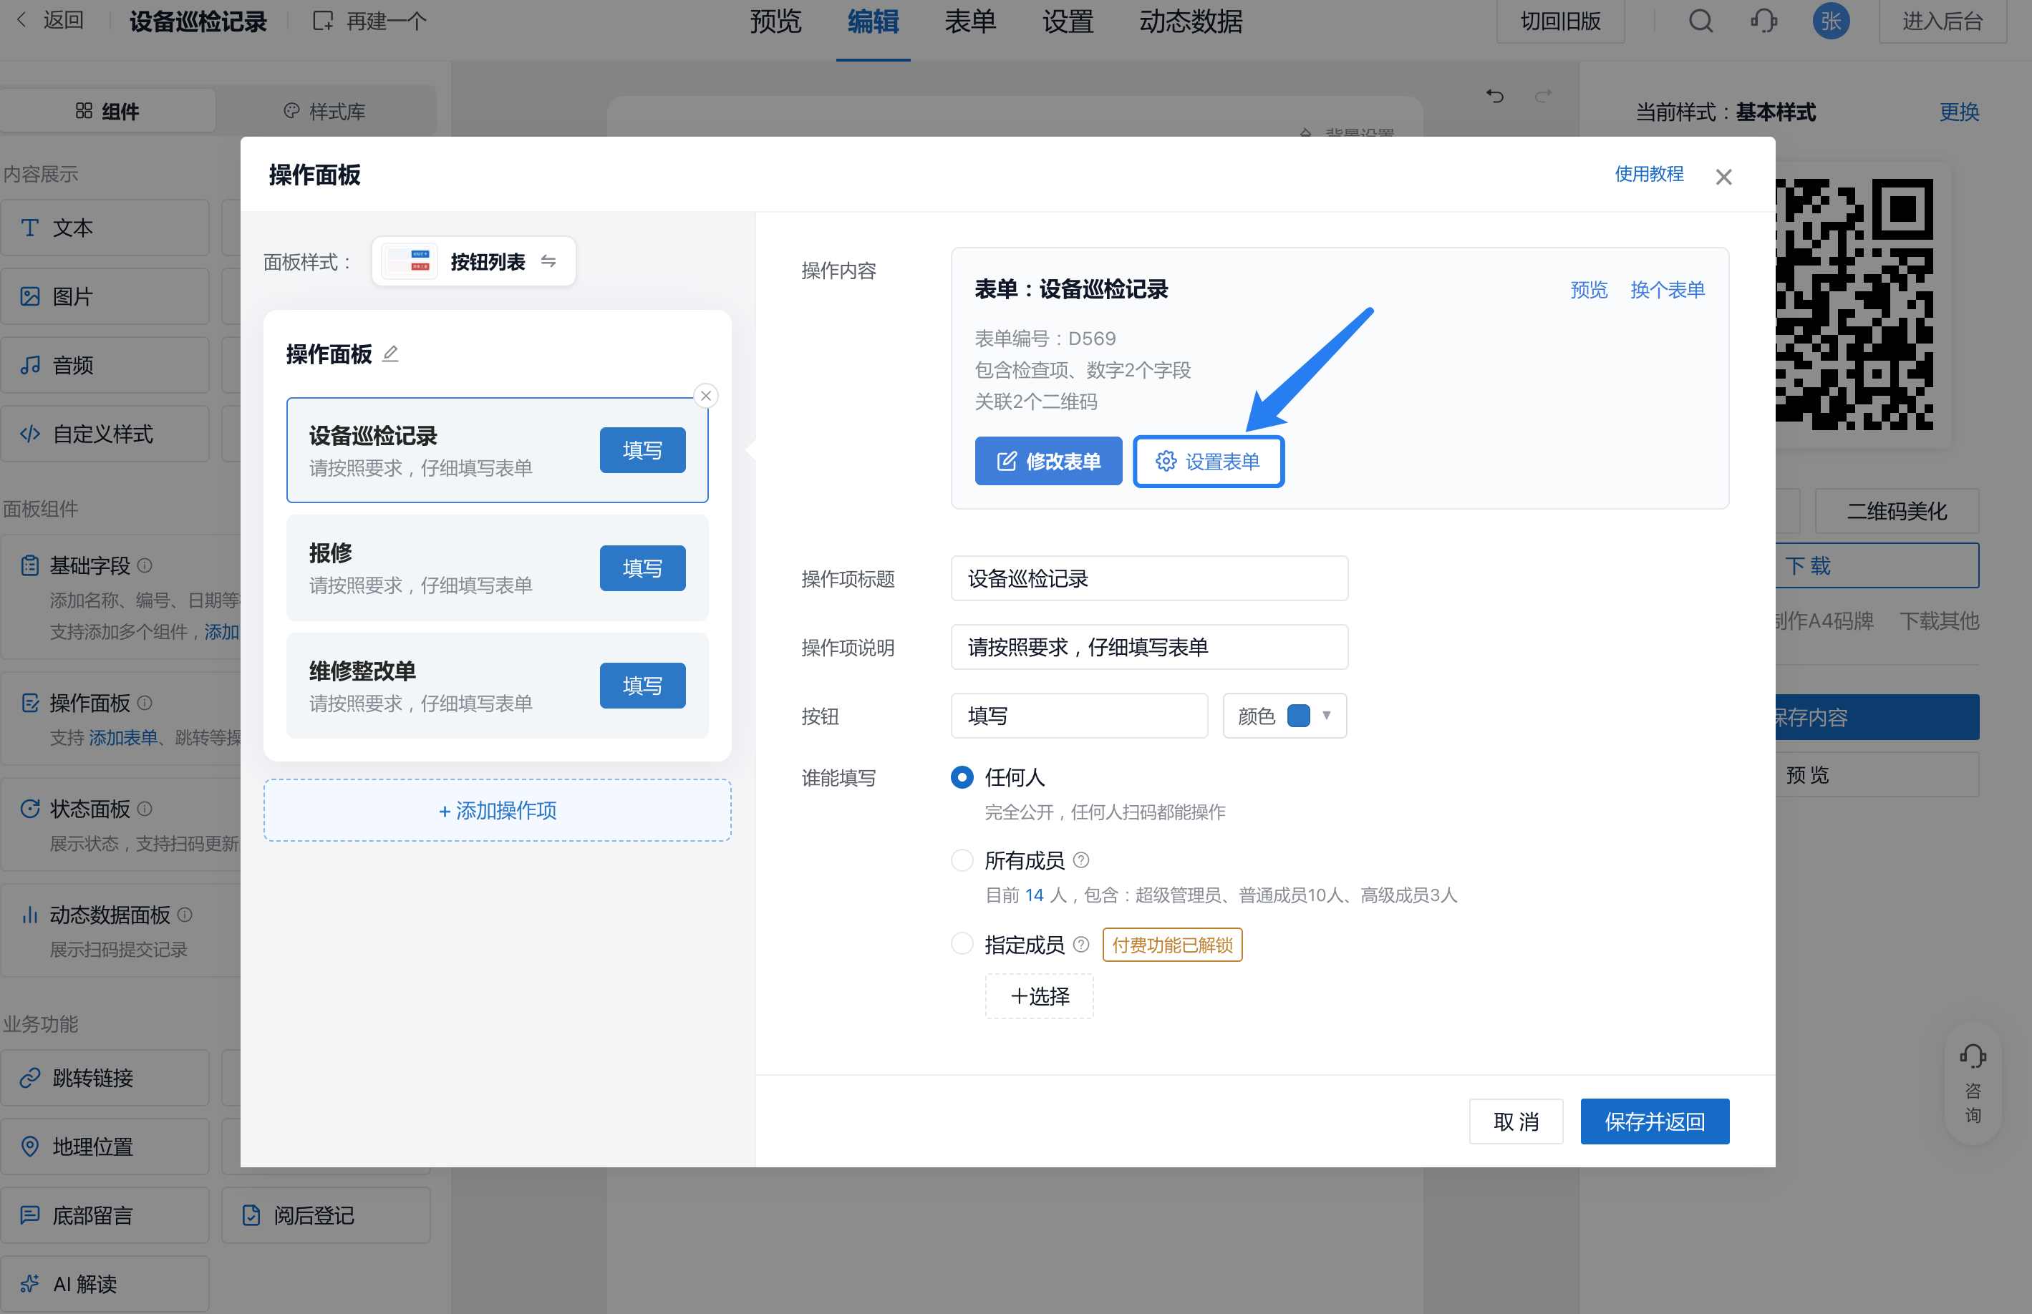The width and height of the screenshot is (2032, 1314).
Task: Click the 操作项说明 input field
Action: click(x=1150, y=647)
